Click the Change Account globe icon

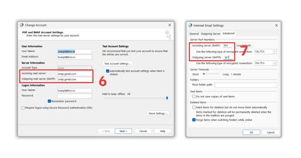[x=22, y=25]
